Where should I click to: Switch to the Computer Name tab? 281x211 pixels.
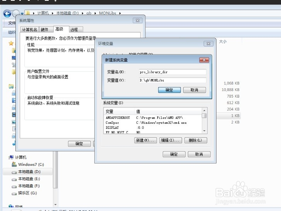[30, 29]
